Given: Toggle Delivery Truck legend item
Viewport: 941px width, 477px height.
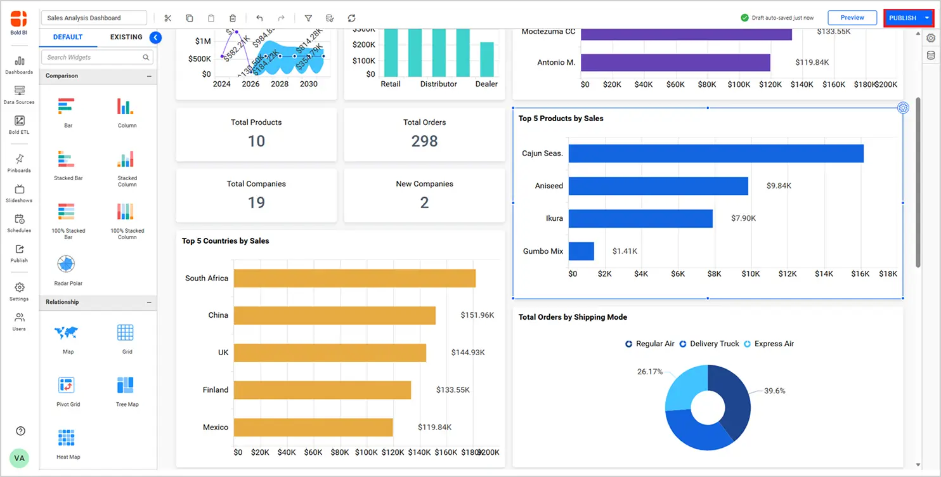Looking at the screenshot, I should click(x=709, y=344).
